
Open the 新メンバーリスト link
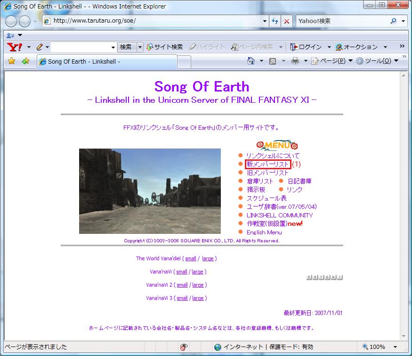click(267, 164)
